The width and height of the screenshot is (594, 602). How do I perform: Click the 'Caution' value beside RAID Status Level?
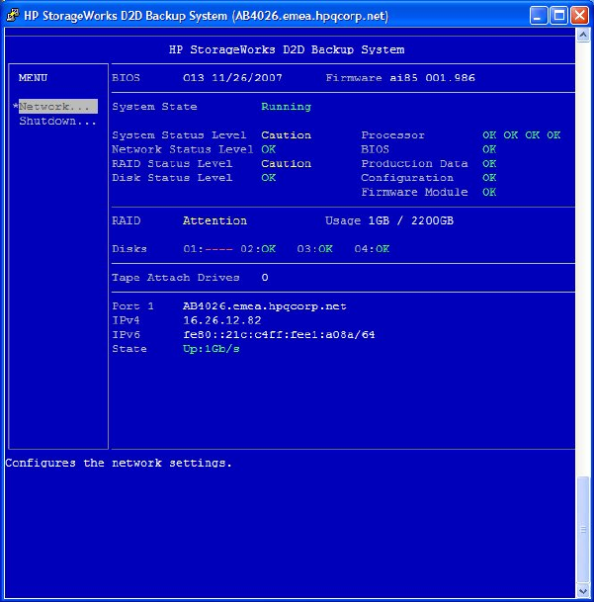(x=286, y=163)
